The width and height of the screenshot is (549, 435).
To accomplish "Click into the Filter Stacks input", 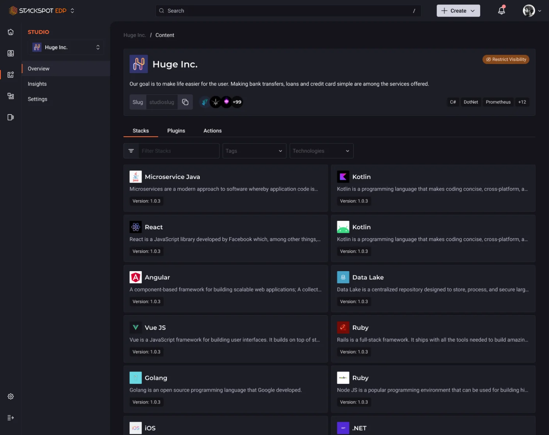I will tap(179, 151).
